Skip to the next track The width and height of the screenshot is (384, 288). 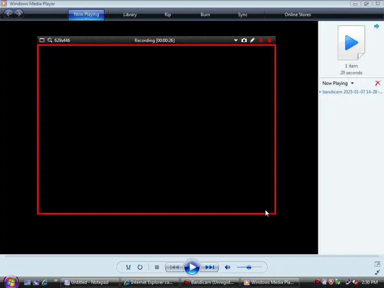(209, 267)
